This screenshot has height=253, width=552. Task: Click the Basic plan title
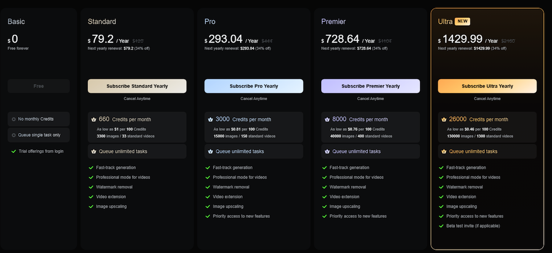pos(16,22)
